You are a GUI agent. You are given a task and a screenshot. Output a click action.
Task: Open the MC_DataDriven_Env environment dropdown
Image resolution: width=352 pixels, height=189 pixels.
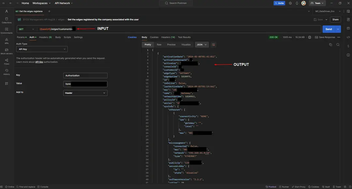point(328,11)
